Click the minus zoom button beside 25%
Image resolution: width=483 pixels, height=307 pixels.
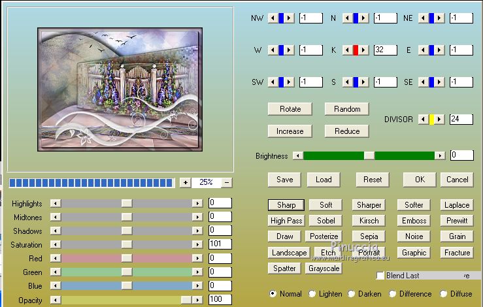226,183
